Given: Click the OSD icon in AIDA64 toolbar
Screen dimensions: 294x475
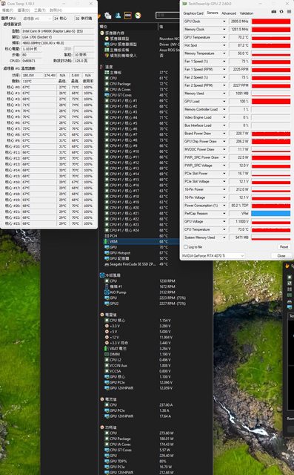Looking at the screenshot, I should pos(128,15).
